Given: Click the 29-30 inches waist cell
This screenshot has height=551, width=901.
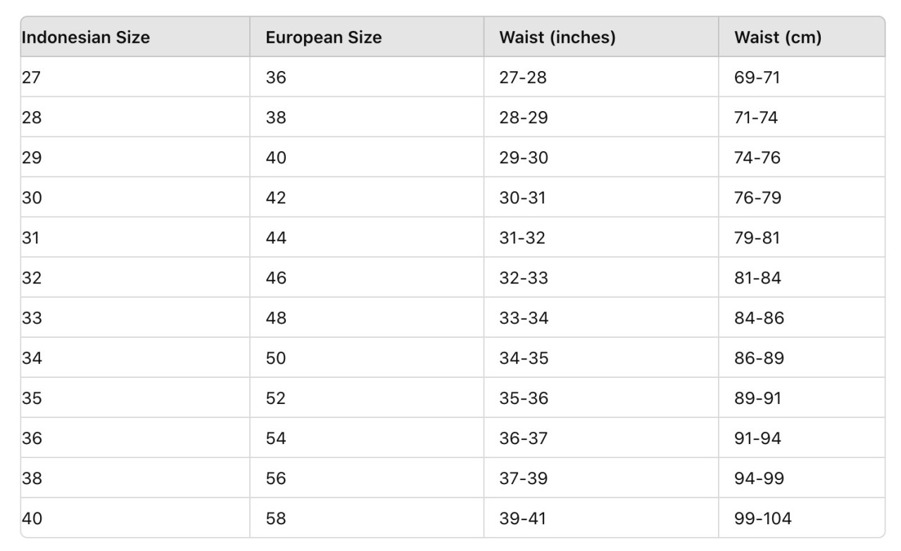Looking at the screenshot, I should coord(601,158).
